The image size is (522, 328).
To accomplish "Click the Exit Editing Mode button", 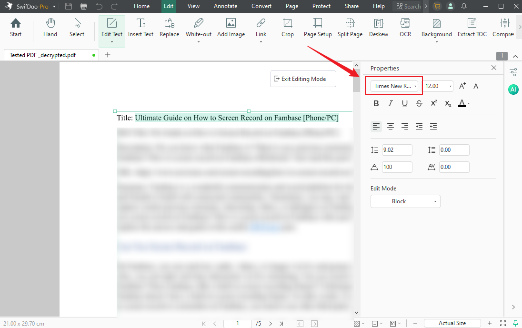I will click(x=303, y=79).
